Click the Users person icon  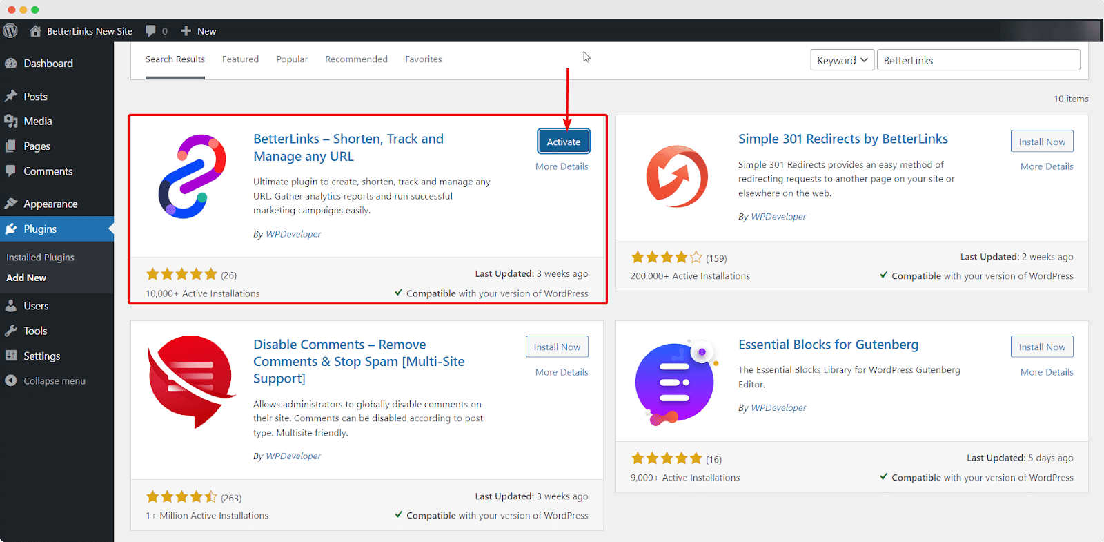click(x=11, y=305)
